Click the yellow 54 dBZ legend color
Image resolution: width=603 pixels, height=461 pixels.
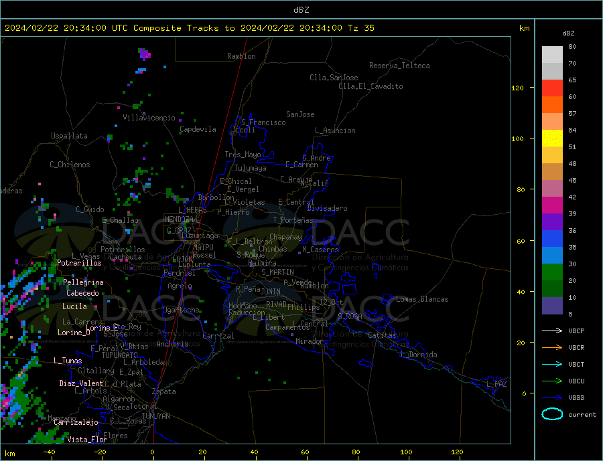[552, 139]
